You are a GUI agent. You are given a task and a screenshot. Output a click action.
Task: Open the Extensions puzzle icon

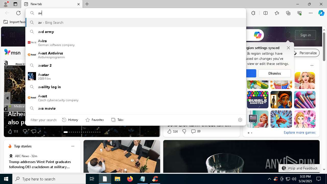[253, 13]
